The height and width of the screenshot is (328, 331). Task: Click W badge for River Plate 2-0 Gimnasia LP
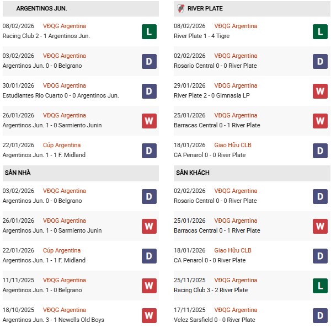[x=321, y=91]
